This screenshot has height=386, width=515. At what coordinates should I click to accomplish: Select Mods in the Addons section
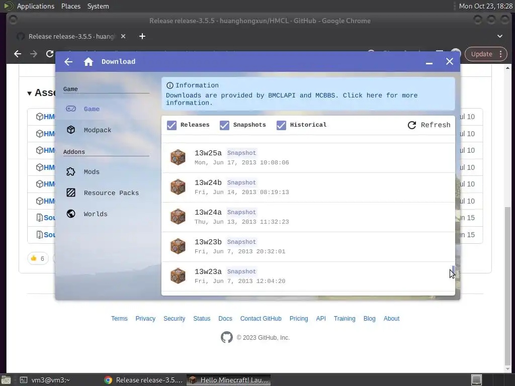(x=106, y=172)
